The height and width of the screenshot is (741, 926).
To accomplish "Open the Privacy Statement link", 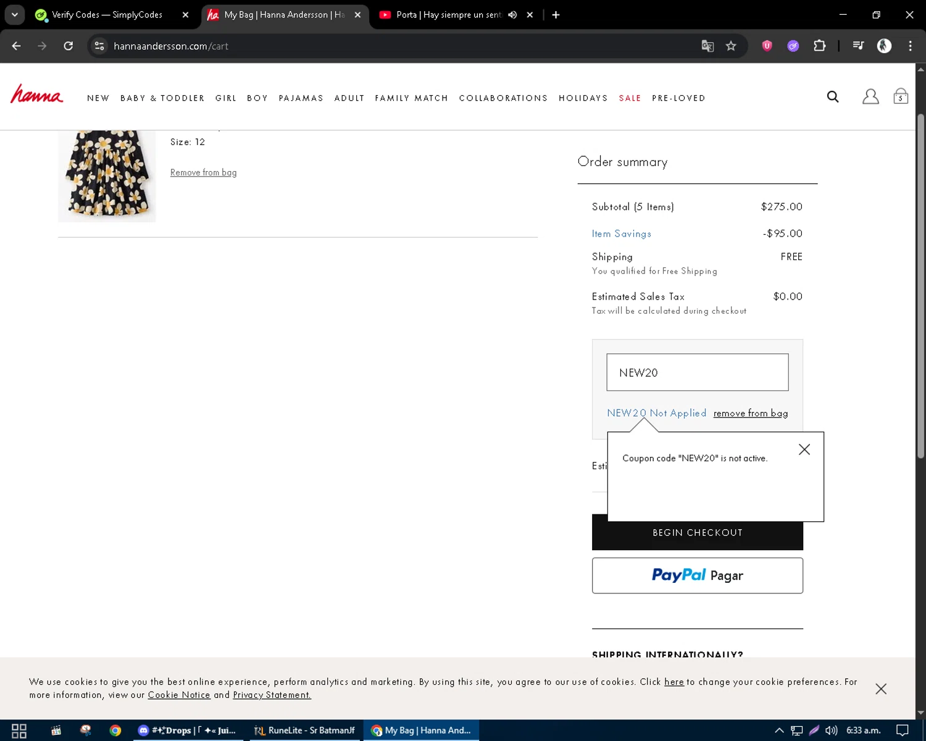I will point(272,695).
